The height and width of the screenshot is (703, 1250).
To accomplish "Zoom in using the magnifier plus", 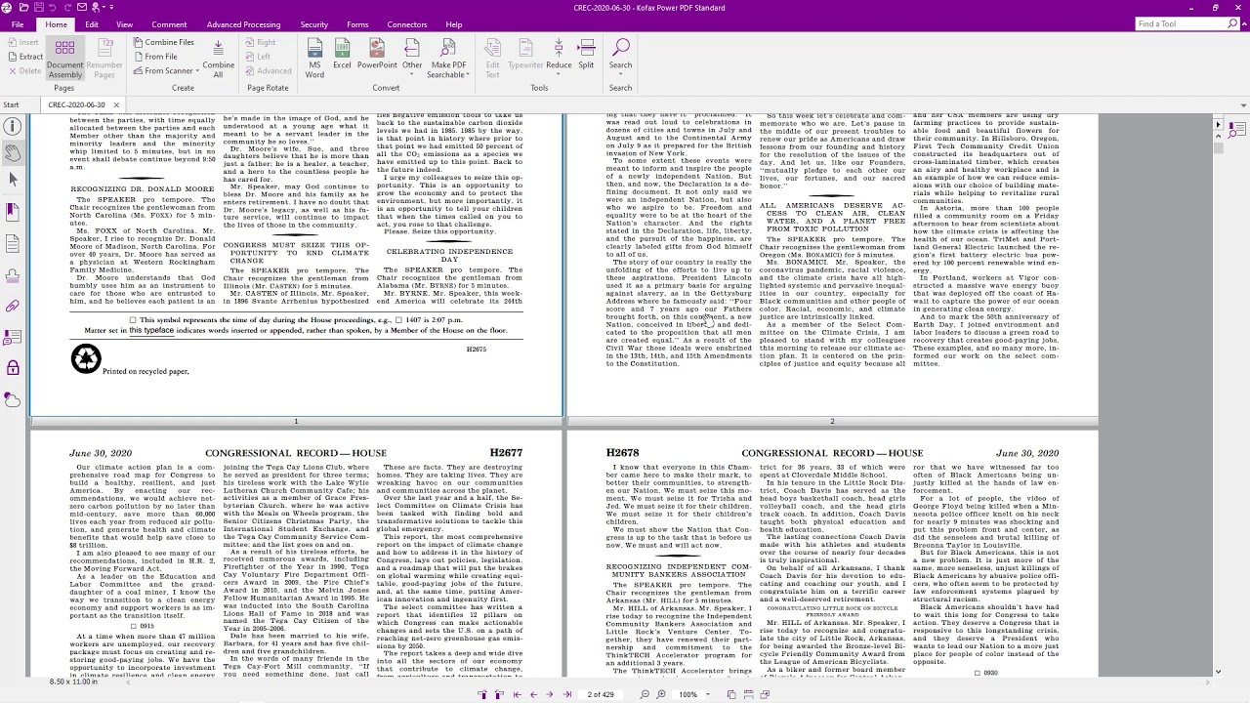I will pyautogui.click(x=661, y=694).
